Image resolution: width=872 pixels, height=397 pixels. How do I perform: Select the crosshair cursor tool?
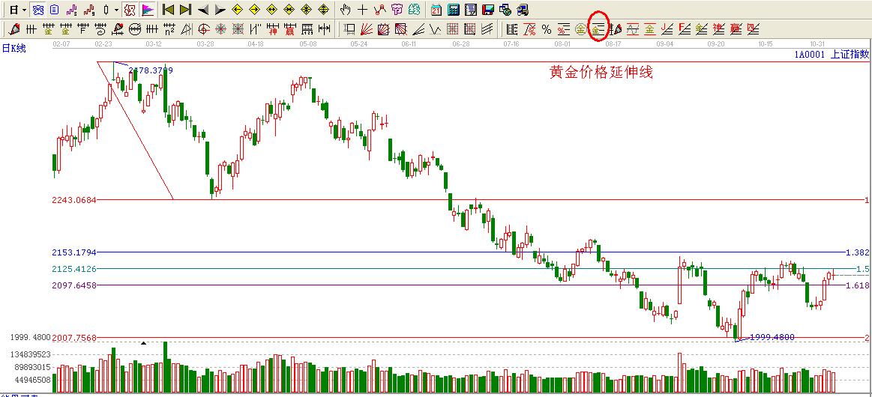(x=362, y=10)
